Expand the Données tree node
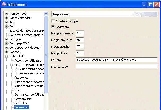The image size is (161, 110). [x=6, y=52]
